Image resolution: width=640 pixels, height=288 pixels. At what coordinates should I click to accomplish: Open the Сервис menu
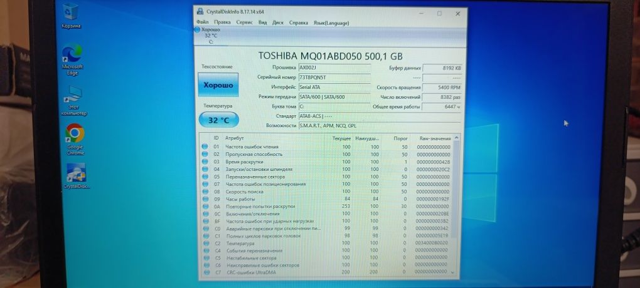(245, 23)
